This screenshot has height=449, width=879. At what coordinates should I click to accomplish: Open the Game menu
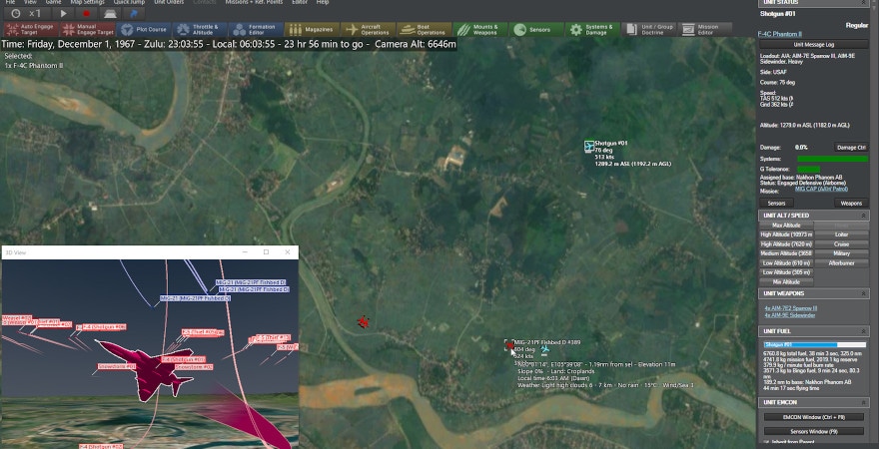53,2
